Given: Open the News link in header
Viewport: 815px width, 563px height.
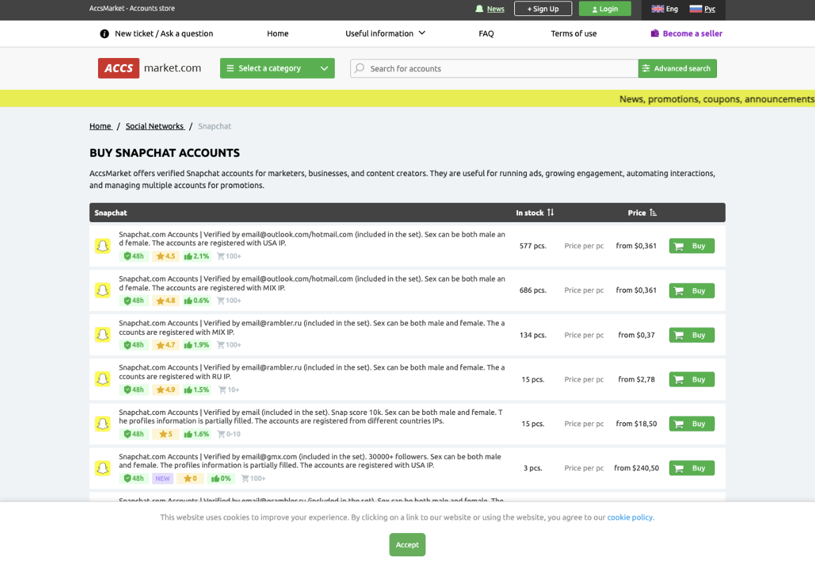Looking at the screenshot, I should pos(496,9).
